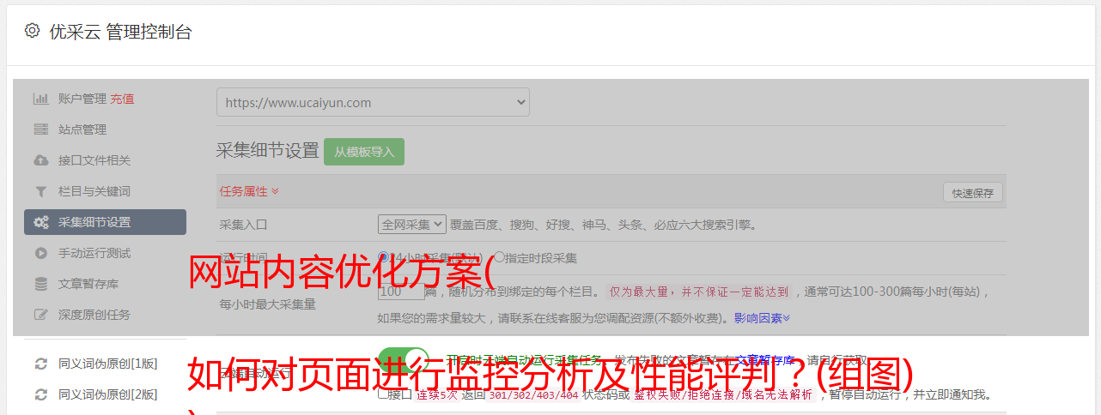Select the 24小时采集 radio button
This screenshot has height=415, width=1101.
pos(384,257)
